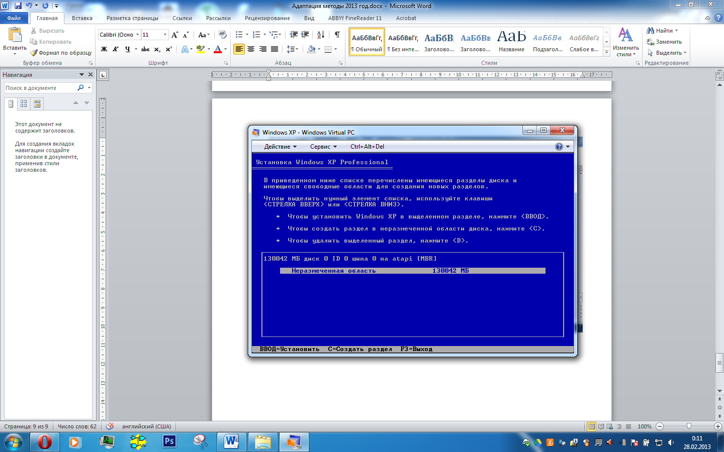Increase font size with grow icon
The height and width of the screenshot is (452, 724).
(x=174, y=35)
